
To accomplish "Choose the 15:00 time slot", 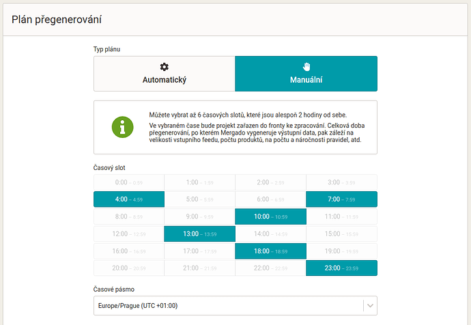I will click(341, 234).
